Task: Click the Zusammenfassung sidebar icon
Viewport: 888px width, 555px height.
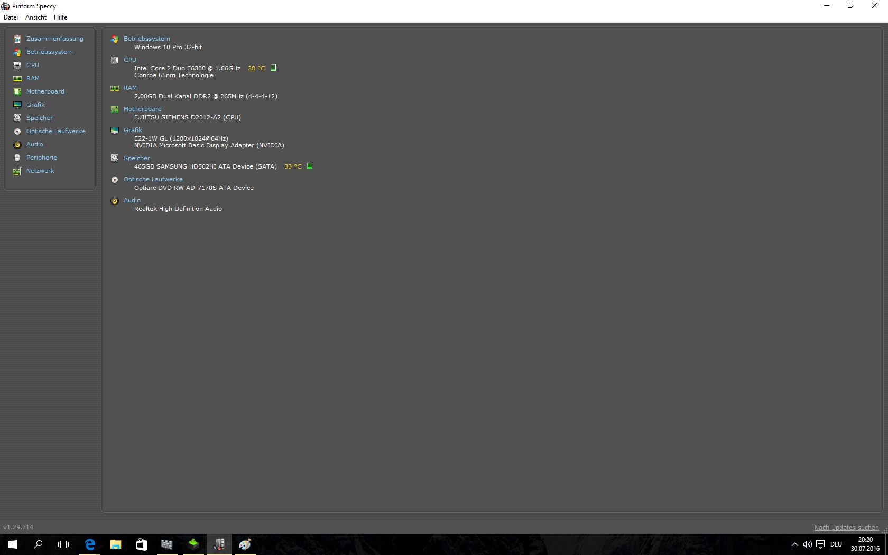Action: pyautogui.click(x=17, y=39)
